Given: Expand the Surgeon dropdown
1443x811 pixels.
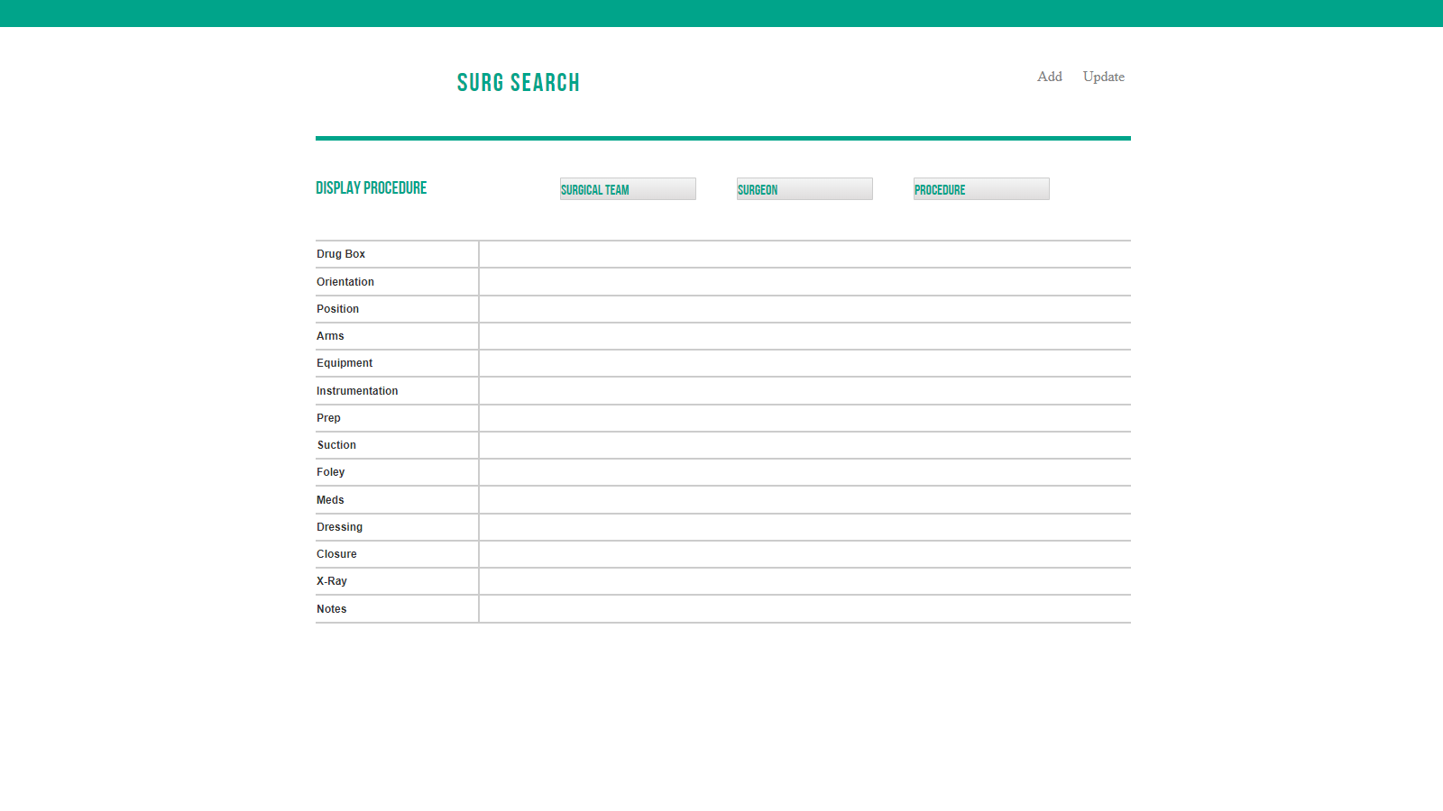Looking at the screenshot, I should pyautogui.click(x=804, y=189).
